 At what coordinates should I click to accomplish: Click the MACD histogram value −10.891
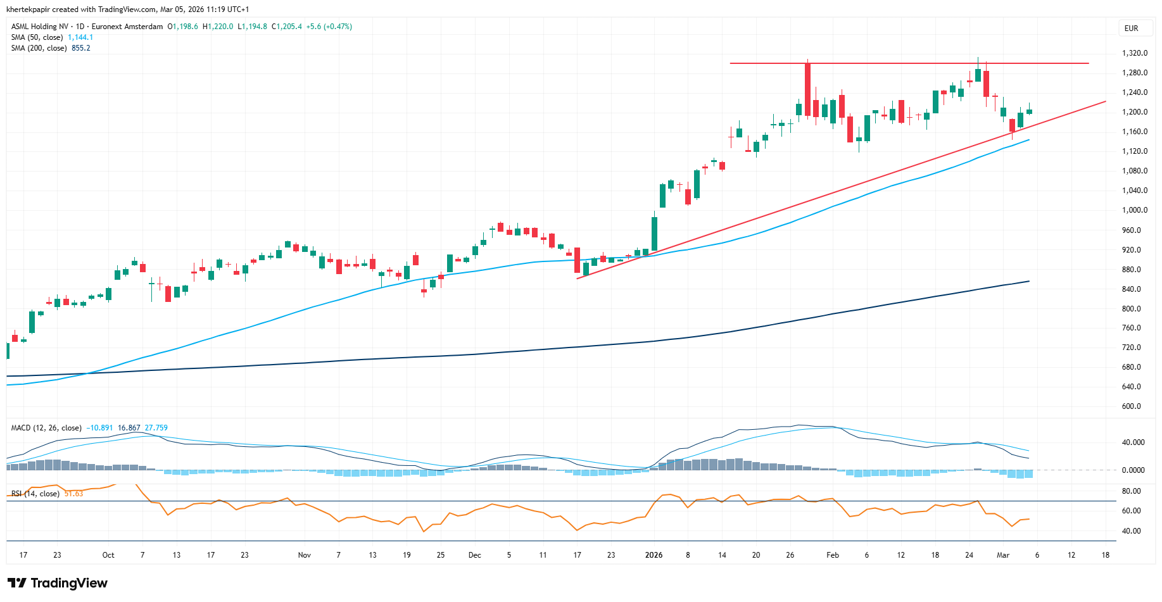click(x=99, y=428)
